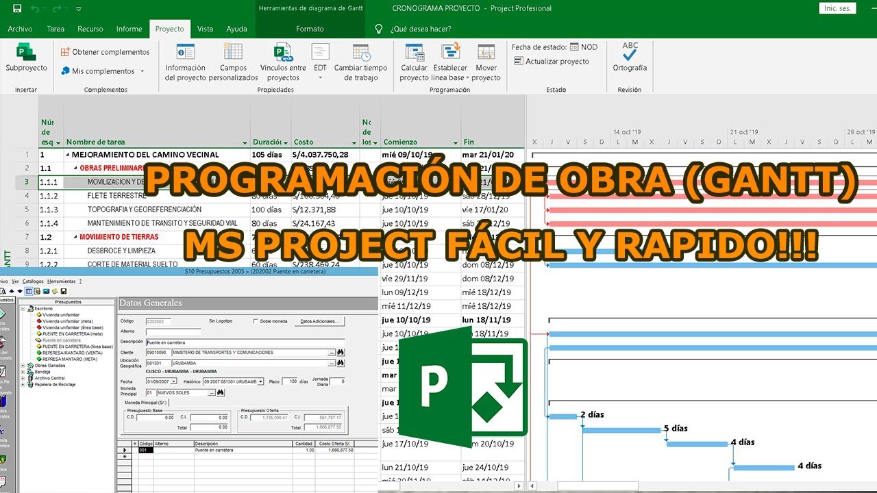Open Mis complementos dropdown arrow
This screenshot has height=493, width=877.
pyautogui.click(x=143, y=71)
